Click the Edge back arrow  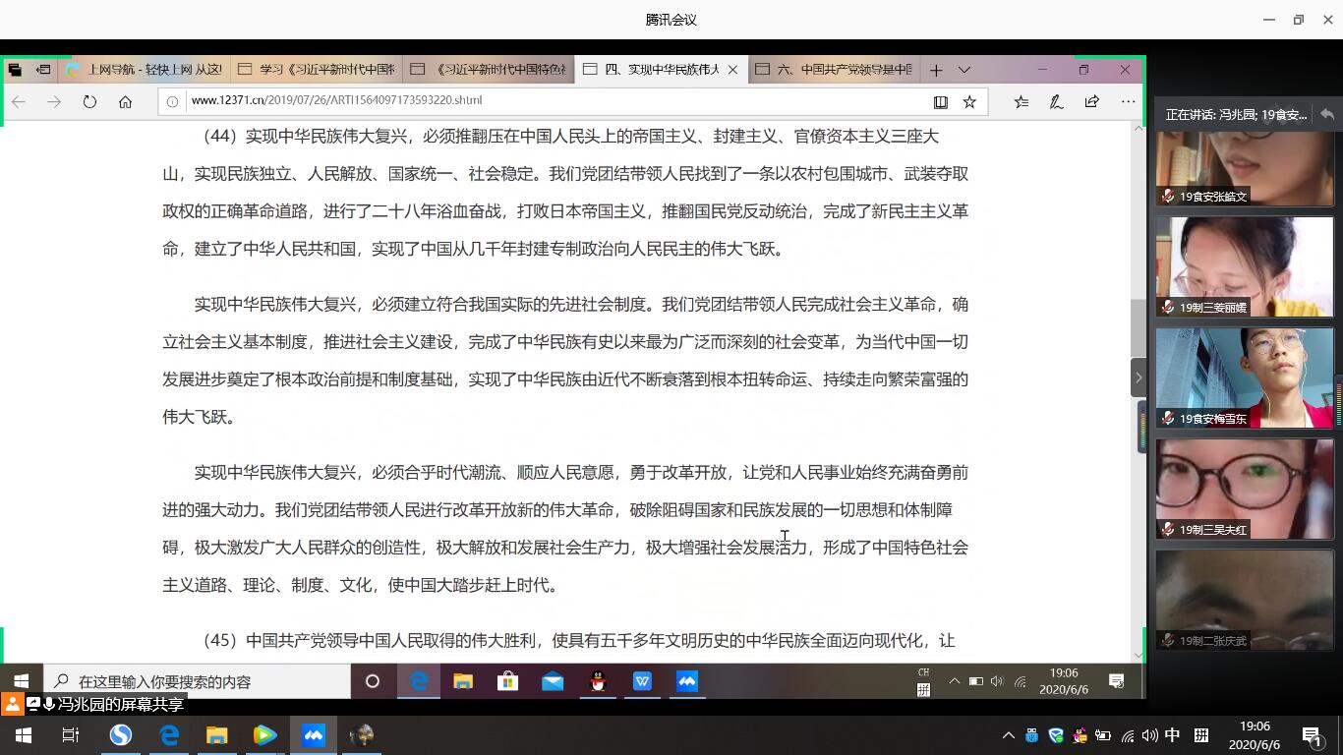pos(19,101)
